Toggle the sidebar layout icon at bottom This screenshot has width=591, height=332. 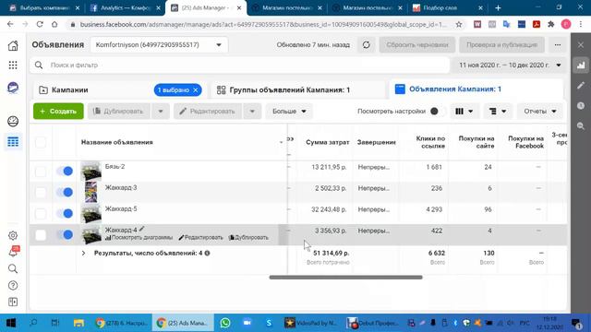13,302
